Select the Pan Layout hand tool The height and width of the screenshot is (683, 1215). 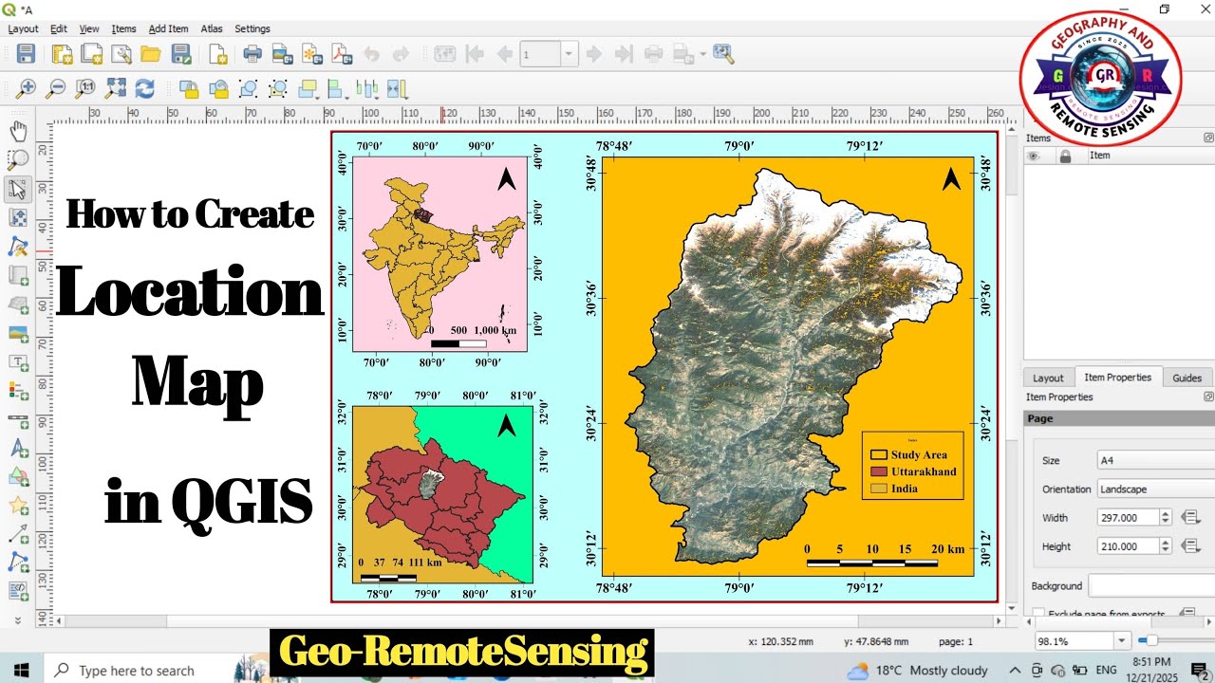click(x=17, y=131)
